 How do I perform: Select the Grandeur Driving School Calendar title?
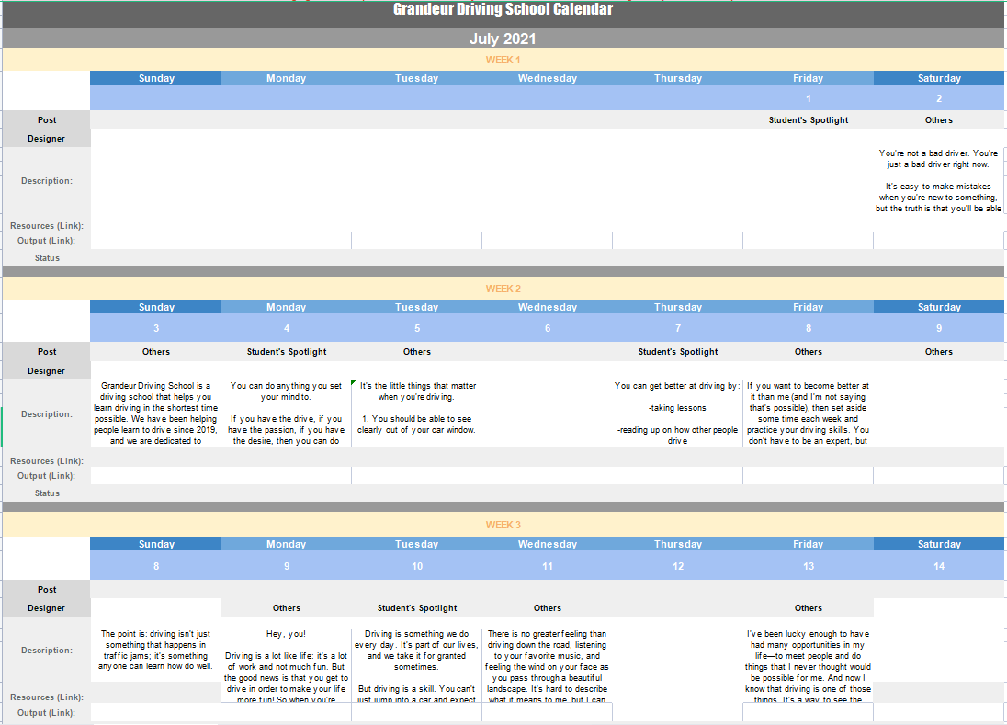[x=503, y=9]
